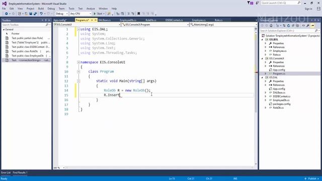322x181 pixels.
Task: Select Employee.cs in Solution Explorer
Action: 280,51
